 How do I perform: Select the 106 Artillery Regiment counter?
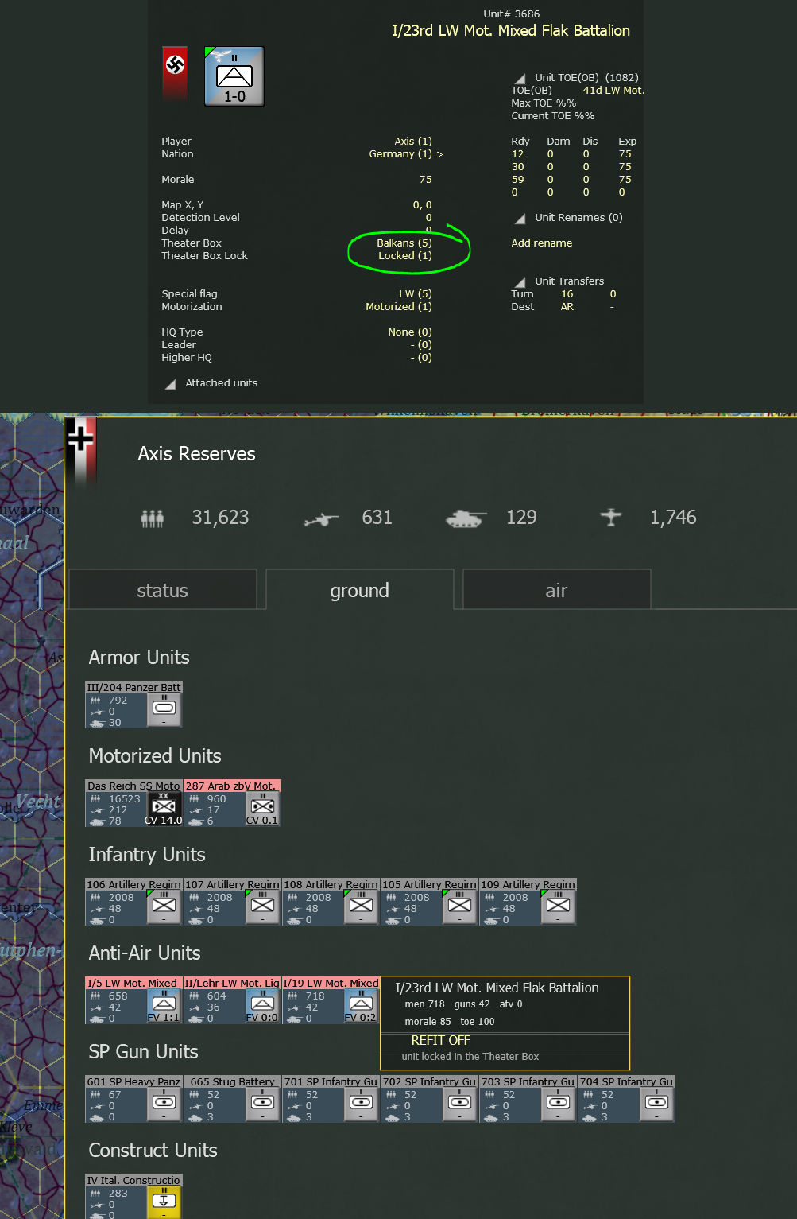(133, 903)
